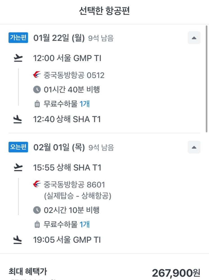Collapse the 가는편 outbound flight section
Viewport: 209px width, 280px height.
194,38
